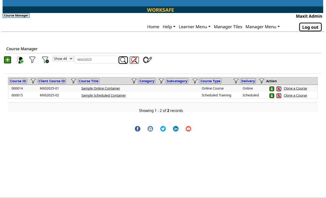
Task: Go to Manager Tiles
Action: pyautogui.click(x=228, y=27)
